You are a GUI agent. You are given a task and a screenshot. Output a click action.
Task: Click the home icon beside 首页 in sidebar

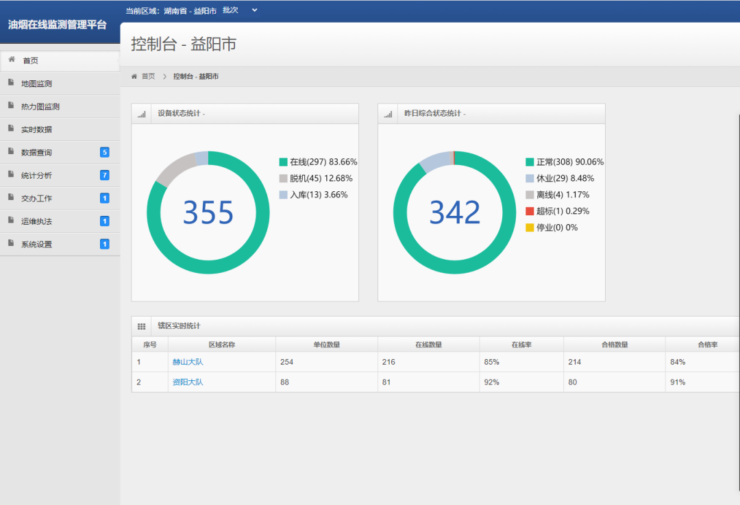pos(12,60)
